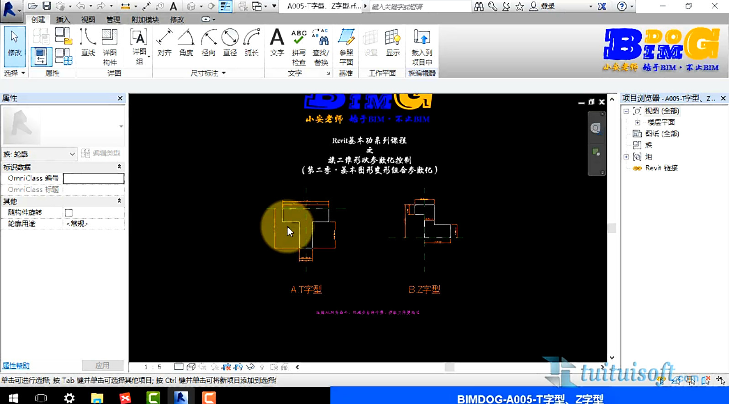Close the Properties (属性) palette
Viewport: 729px width, 404px height.
120,98
